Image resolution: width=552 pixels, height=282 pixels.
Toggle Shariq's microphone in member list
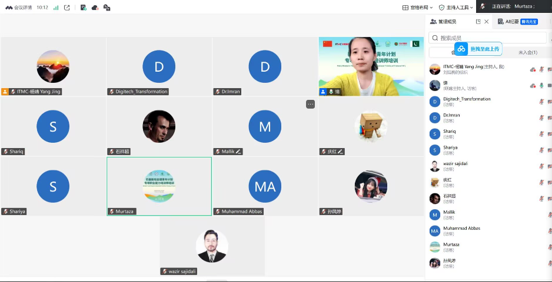coord(541,134)
